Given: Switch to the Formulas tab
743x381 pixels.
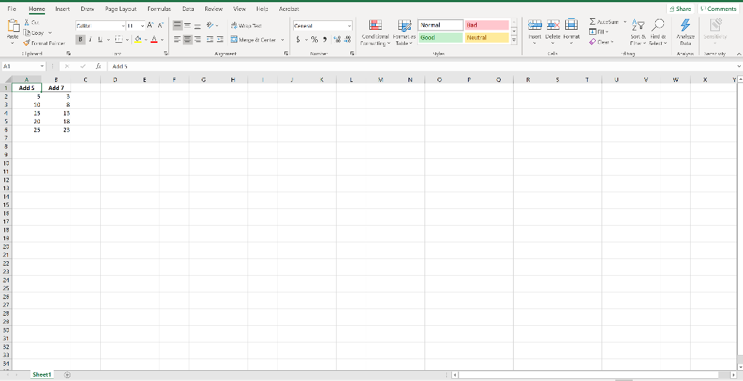Looking at the screenshot, I should coord(159,9).
